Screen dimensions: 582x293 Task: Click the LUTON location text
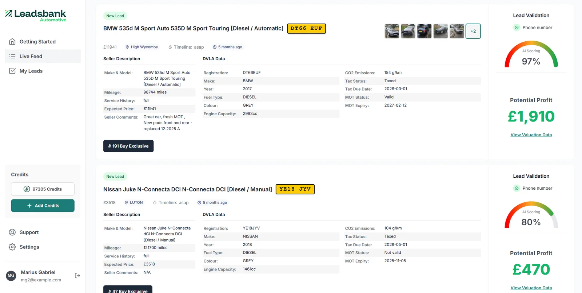136,203
